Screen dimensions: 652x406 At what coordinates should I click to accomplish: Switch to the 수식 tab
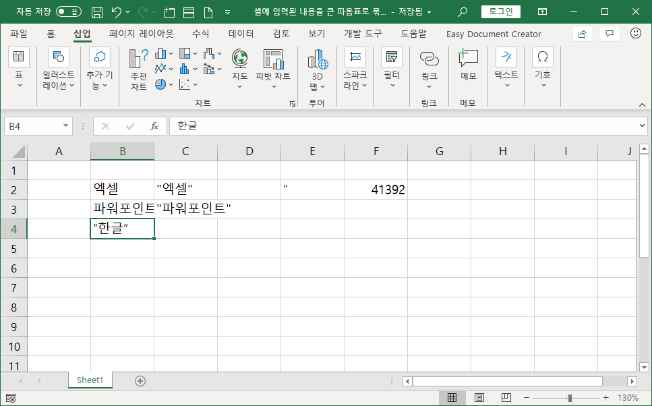pos(200,34)
